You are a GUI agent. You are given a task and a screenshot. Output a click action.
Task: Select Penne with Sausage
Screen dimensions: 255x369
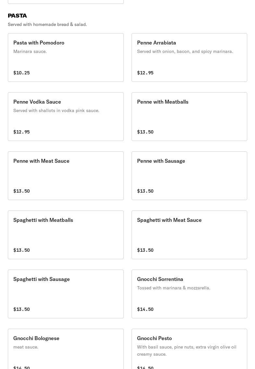[189, 176]
